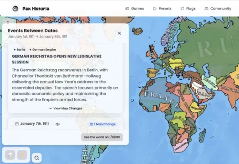Viewport: 239px width, 164px height.
Task: Select Iceland on the map
Action: click(137, 31)
